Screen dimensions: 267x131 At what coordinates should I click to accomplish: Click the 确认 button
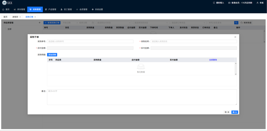pos(235,112)
